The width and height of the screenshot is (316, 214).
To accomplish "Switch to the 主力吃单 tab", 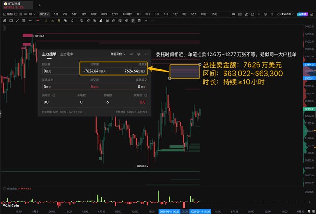I will [67, 54].
